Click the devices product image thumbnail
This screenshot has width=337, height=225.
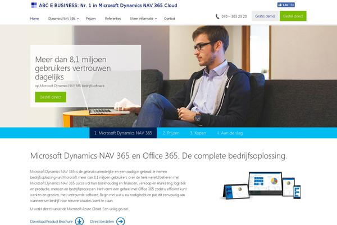coord(262,185)
